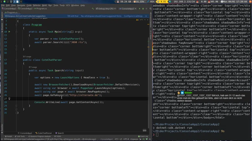Open the TODO tool window
The height and width of the screenshot is (141, 252).
pyautogui.click(x=58, y=136)
